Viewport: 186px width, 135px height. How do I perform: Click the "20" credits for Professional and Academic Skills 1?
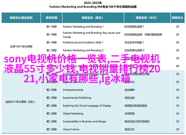pos(177,43)
